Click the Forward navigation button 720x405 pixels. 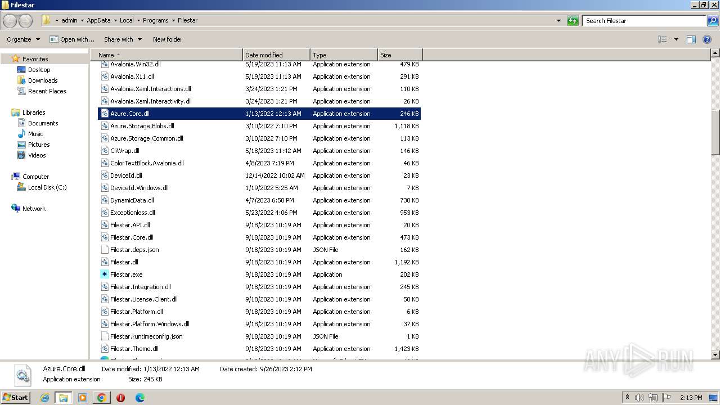click(x=25, y=21)
